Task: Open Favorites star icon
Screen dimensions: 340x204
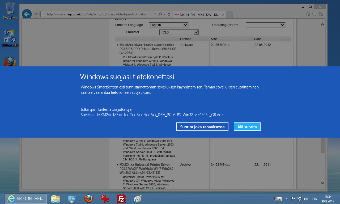Action: pos(315,14)
